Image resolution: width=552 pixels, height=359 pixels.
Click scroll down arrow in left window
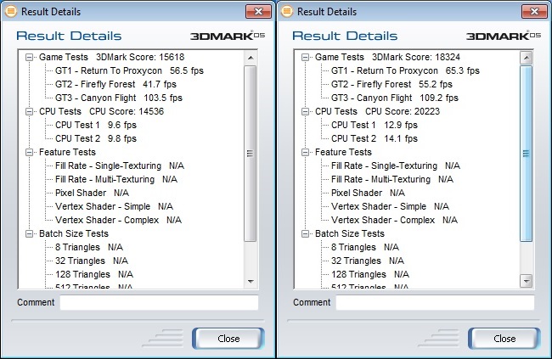click(x=251, y=281)
